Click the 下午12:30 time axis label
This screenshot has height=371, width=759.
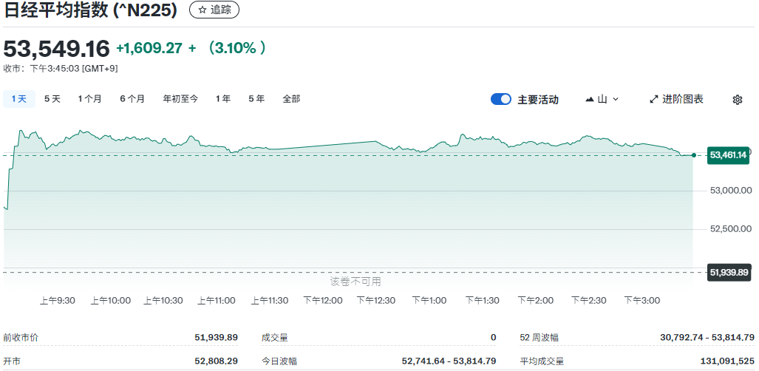coord(376,300)
